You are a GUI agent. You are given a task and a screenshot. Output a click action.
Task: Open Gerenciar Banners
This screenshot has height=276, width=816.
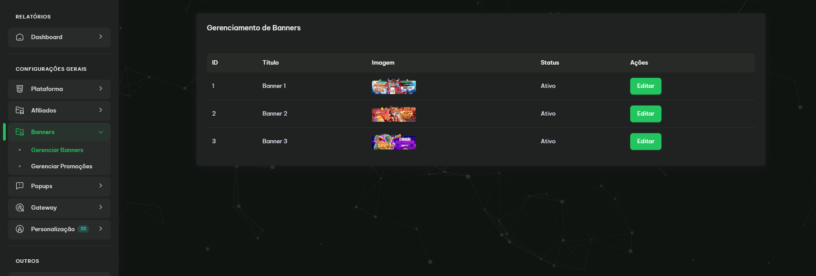click(x=57, y=150)
